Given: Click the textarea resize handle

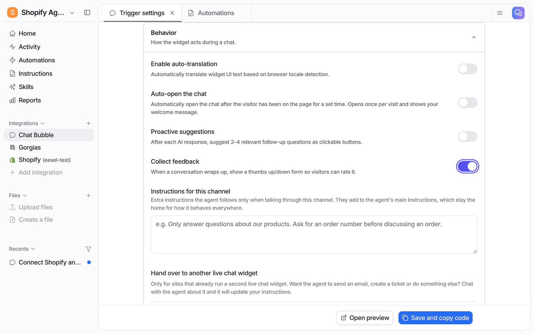Looking at the screenshot, I should click(475, 251).
